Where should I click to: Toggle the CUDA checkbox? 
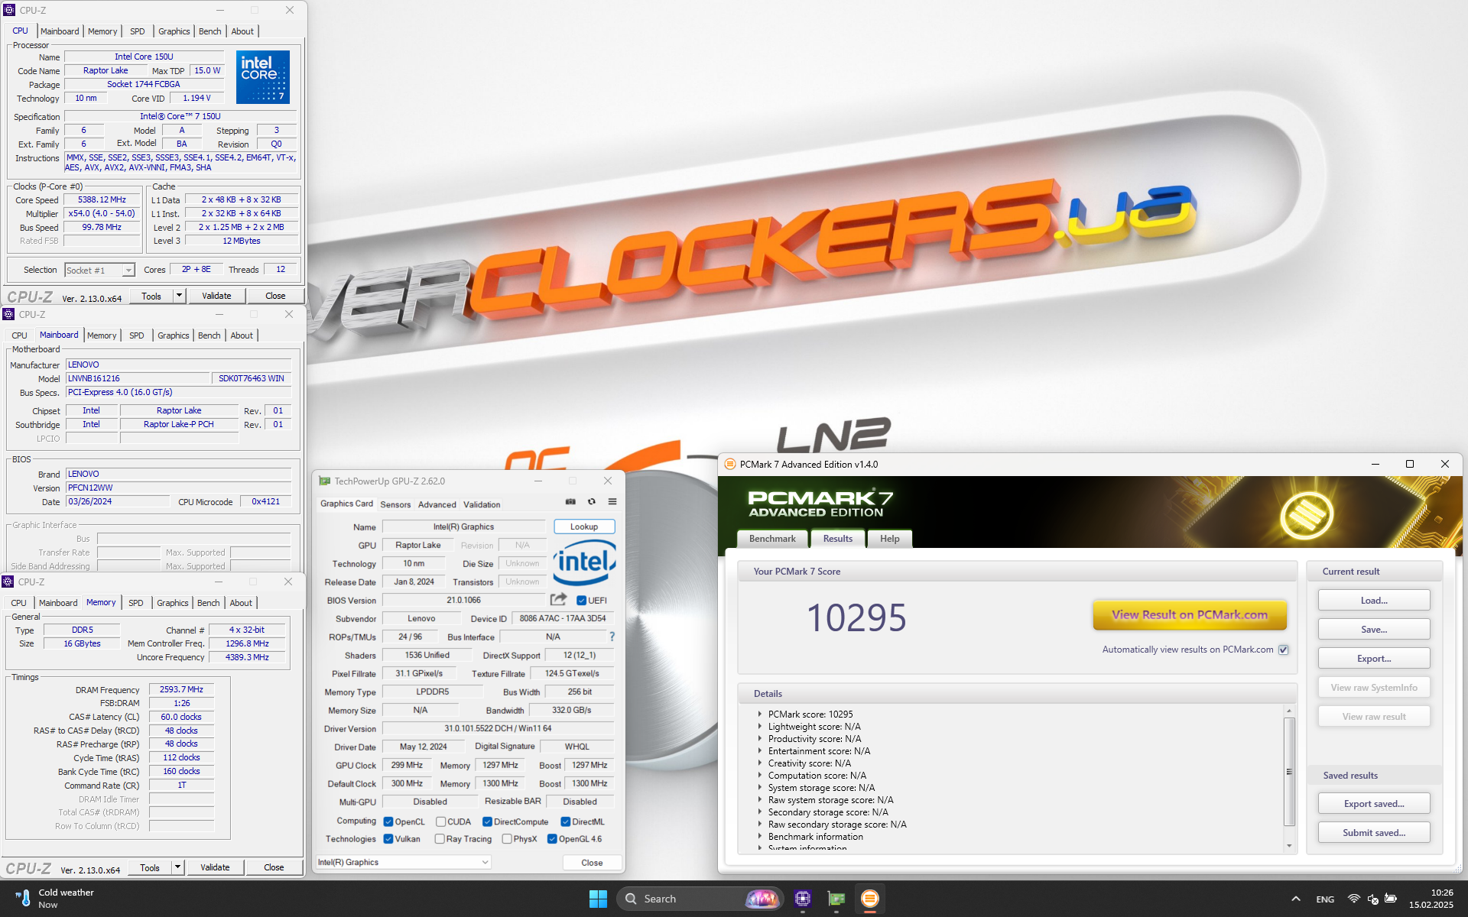[441, 821]
